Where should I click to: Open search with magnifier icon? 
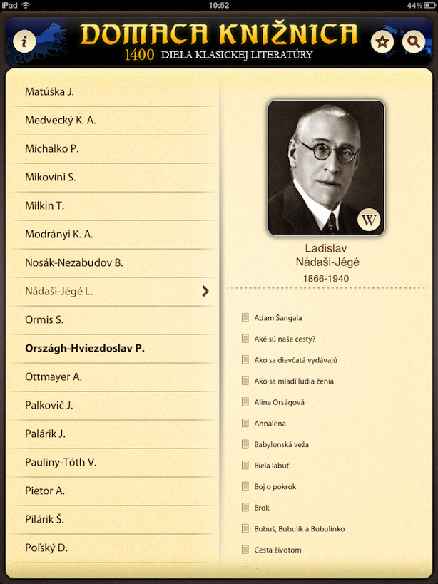414,41
